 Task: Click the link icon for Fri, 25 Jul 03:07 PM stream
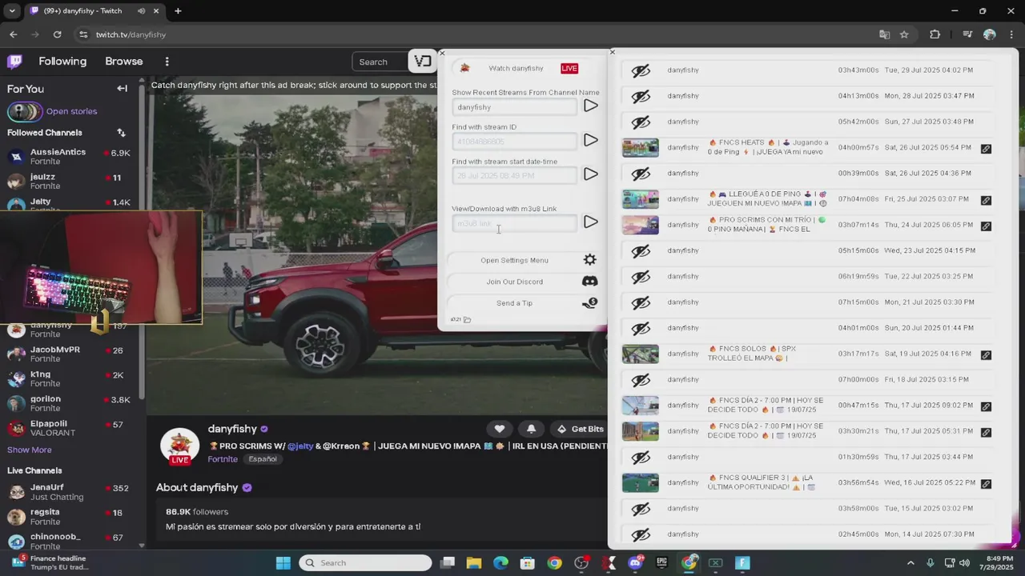pyautogui.click(x=986, y=200)
